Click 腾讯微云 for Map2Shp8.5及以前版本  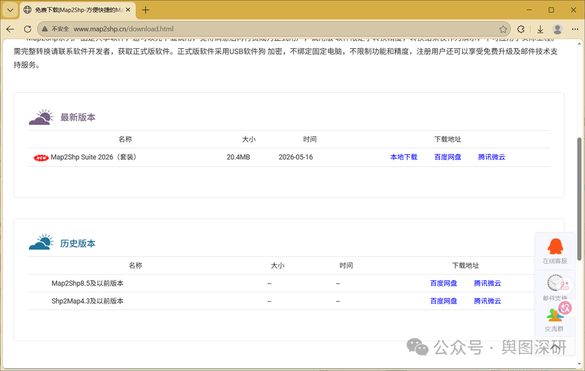point(487,283)
